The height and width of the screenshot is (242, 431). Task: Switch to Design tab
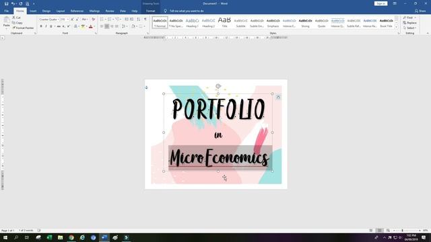pyautogui.click(x=46, y=11)
